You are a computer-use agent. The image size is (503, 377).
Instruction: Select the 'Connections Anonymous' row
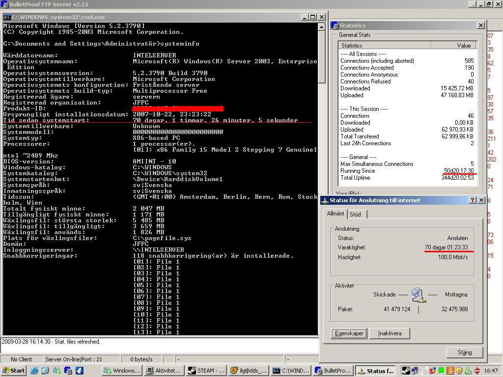[x=407, y=75]
